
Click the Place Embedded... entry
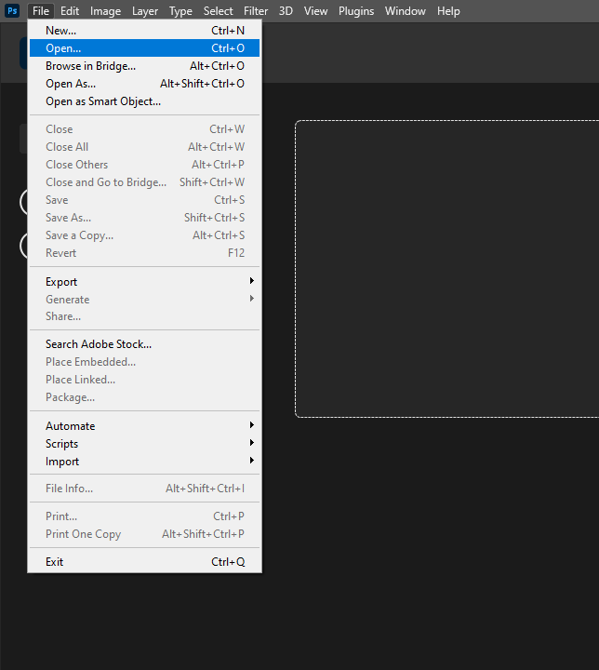[144, 362]
